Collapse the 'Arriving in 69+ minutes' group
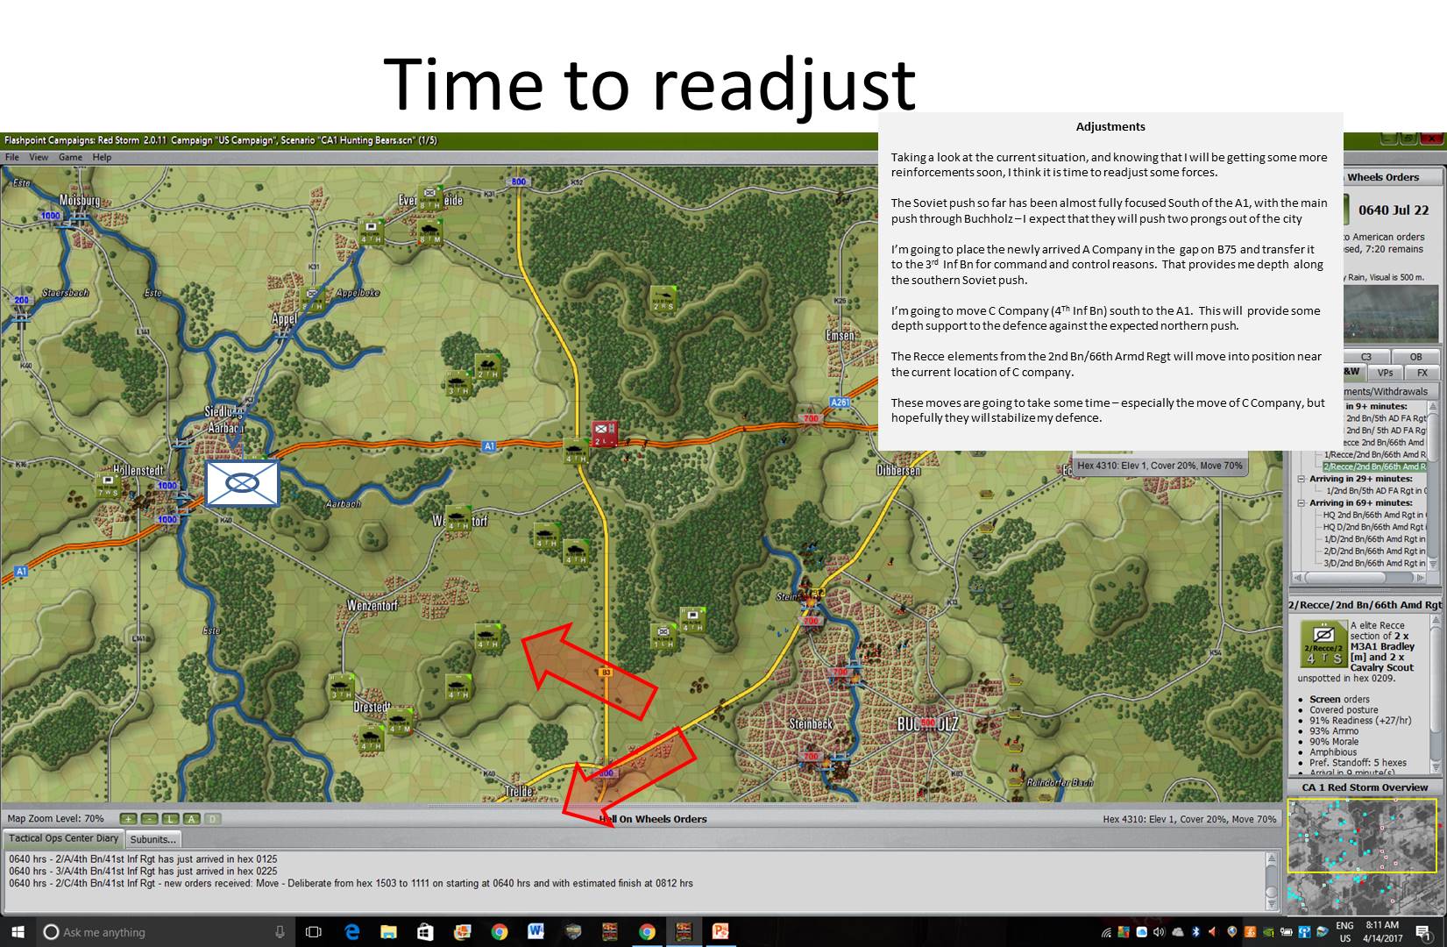The width and height of the screenshot is (1447, 947). pyautogui.click(x=1302, y=503)
